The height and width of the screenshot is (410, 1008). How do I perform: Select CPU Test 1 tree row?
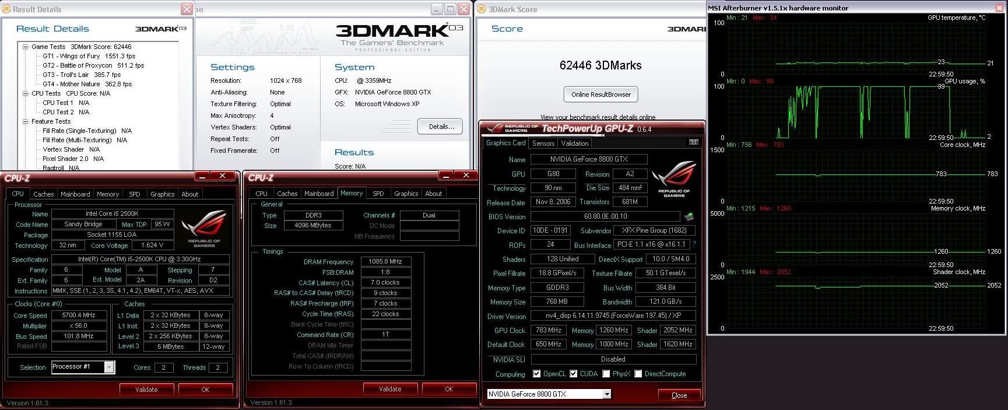pos(66,103)
